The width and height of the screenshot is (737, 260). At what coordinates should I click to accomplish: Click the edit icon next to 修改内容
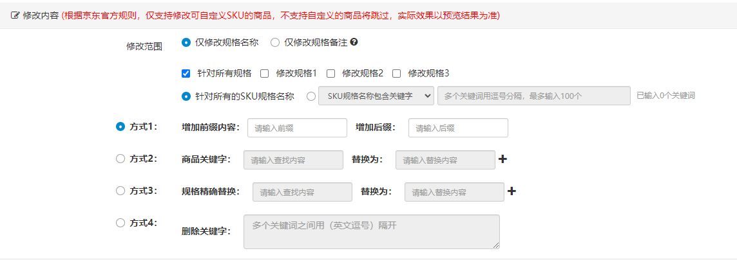(x=15, y=15)
